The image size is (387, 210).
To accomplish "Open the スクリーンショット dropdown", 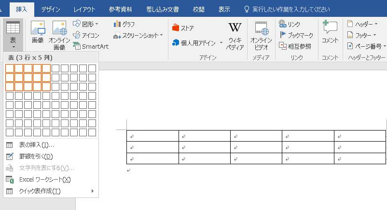I will click(138, 35).
